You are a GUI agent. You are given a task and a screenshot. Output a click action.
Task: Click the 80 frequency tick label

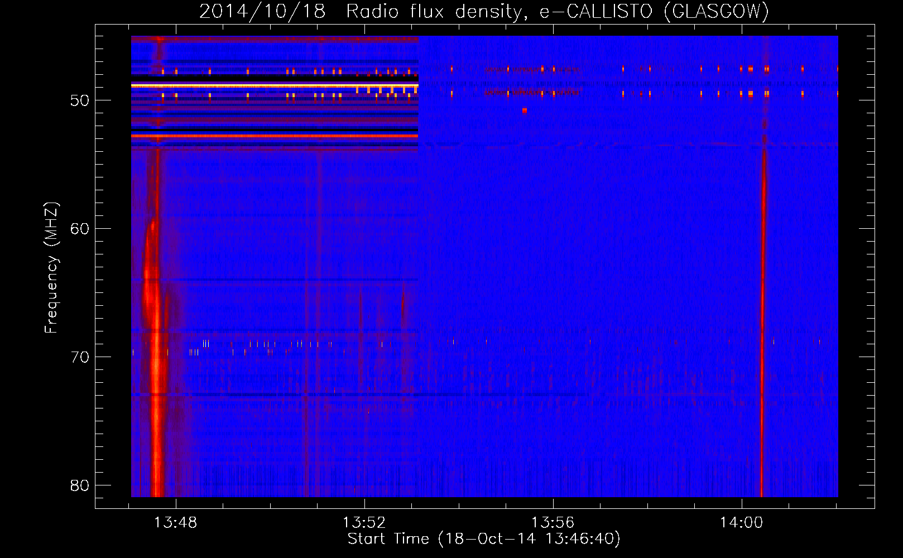[x=80, y=485]
